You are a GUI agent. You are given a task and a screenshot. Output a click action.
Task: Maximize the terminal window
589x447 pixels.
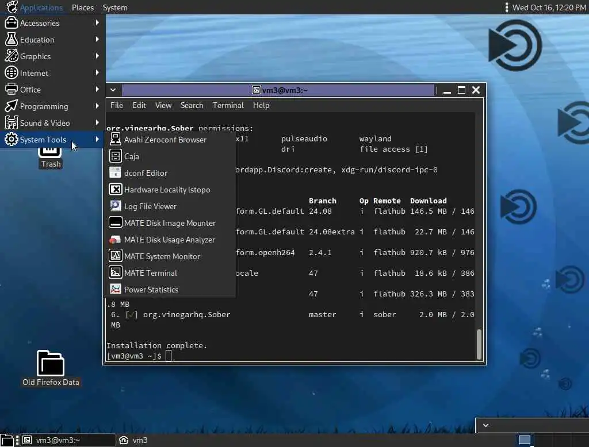(461, 90)
